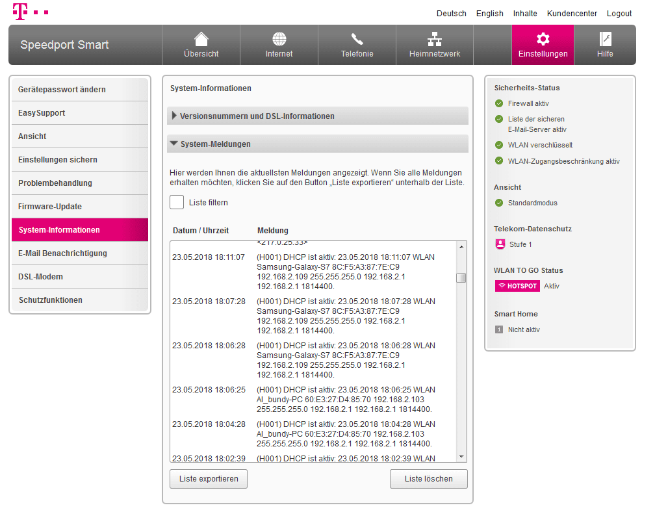This screenshot has height=514, width=668.
Task: Open Firmware-Update page
Action: click(x=80, y=207)
